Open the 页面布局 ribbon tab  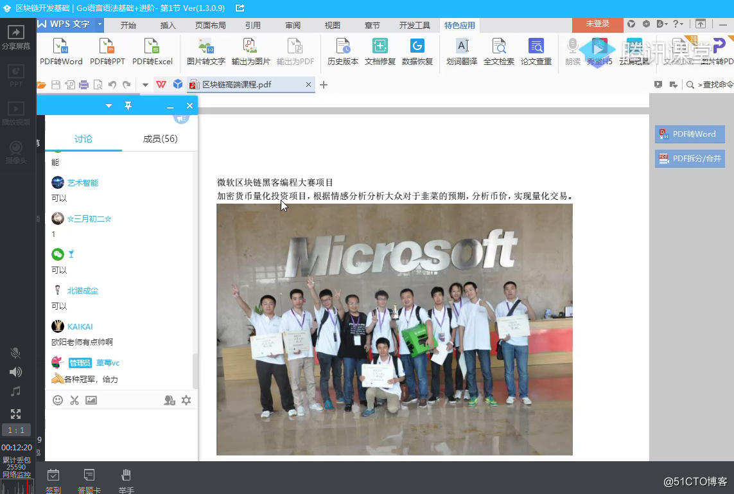[x=210, y=25]
